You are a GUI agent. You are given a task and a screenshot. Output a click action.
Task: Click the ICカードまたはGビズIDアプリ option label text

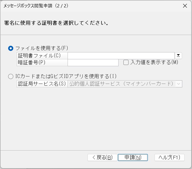[x=66, y=76]
